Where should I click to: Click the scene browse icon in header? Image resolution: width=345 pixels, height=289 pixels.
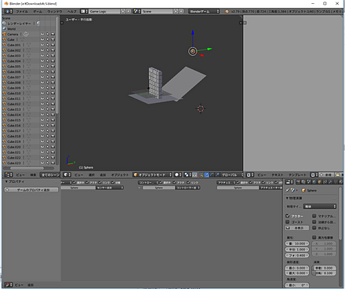(137, 11)
